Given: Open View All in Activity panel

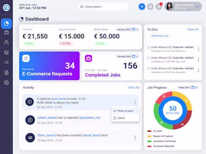Looking at the screenshot, I should pos(133,87).
